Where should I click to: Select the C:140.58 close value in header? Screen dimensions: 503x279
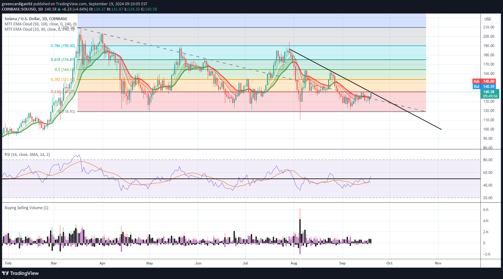click(x=149, y=9)
